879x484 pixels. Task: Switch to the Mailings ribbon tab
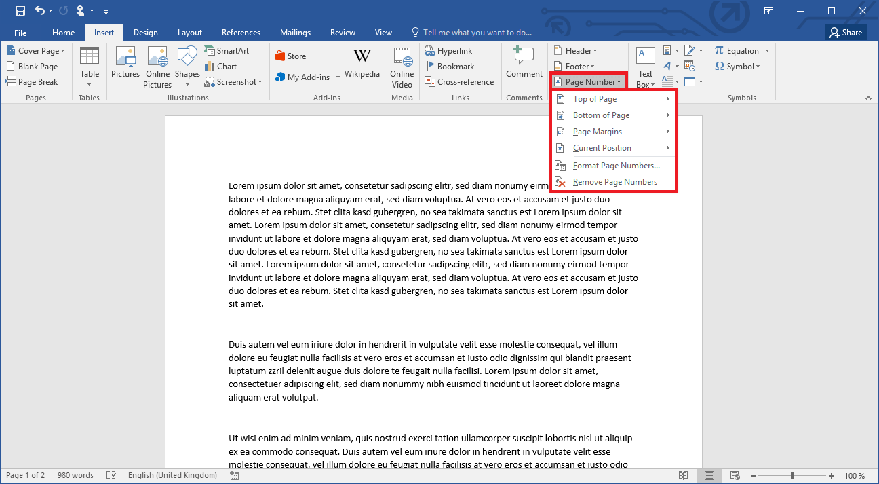pyautogui.click(x=295, y=32)
